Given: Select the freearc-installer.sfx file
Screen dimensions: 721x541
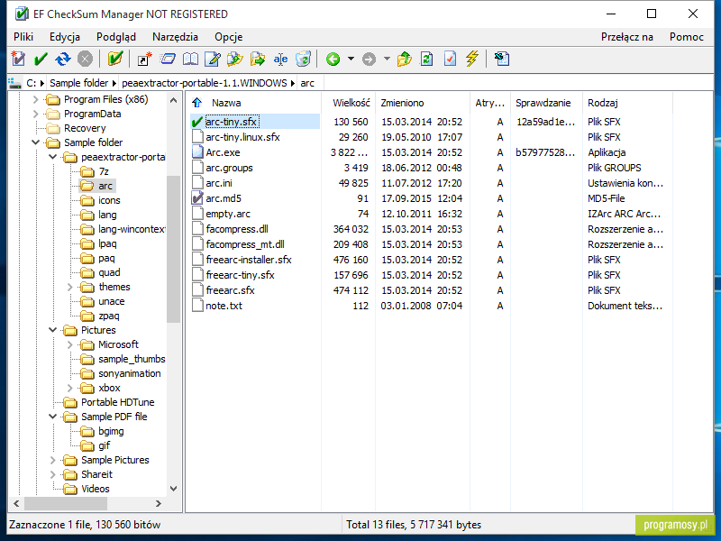Looking at the screenshot, I should pyautogui.click(x=249, y=260).
